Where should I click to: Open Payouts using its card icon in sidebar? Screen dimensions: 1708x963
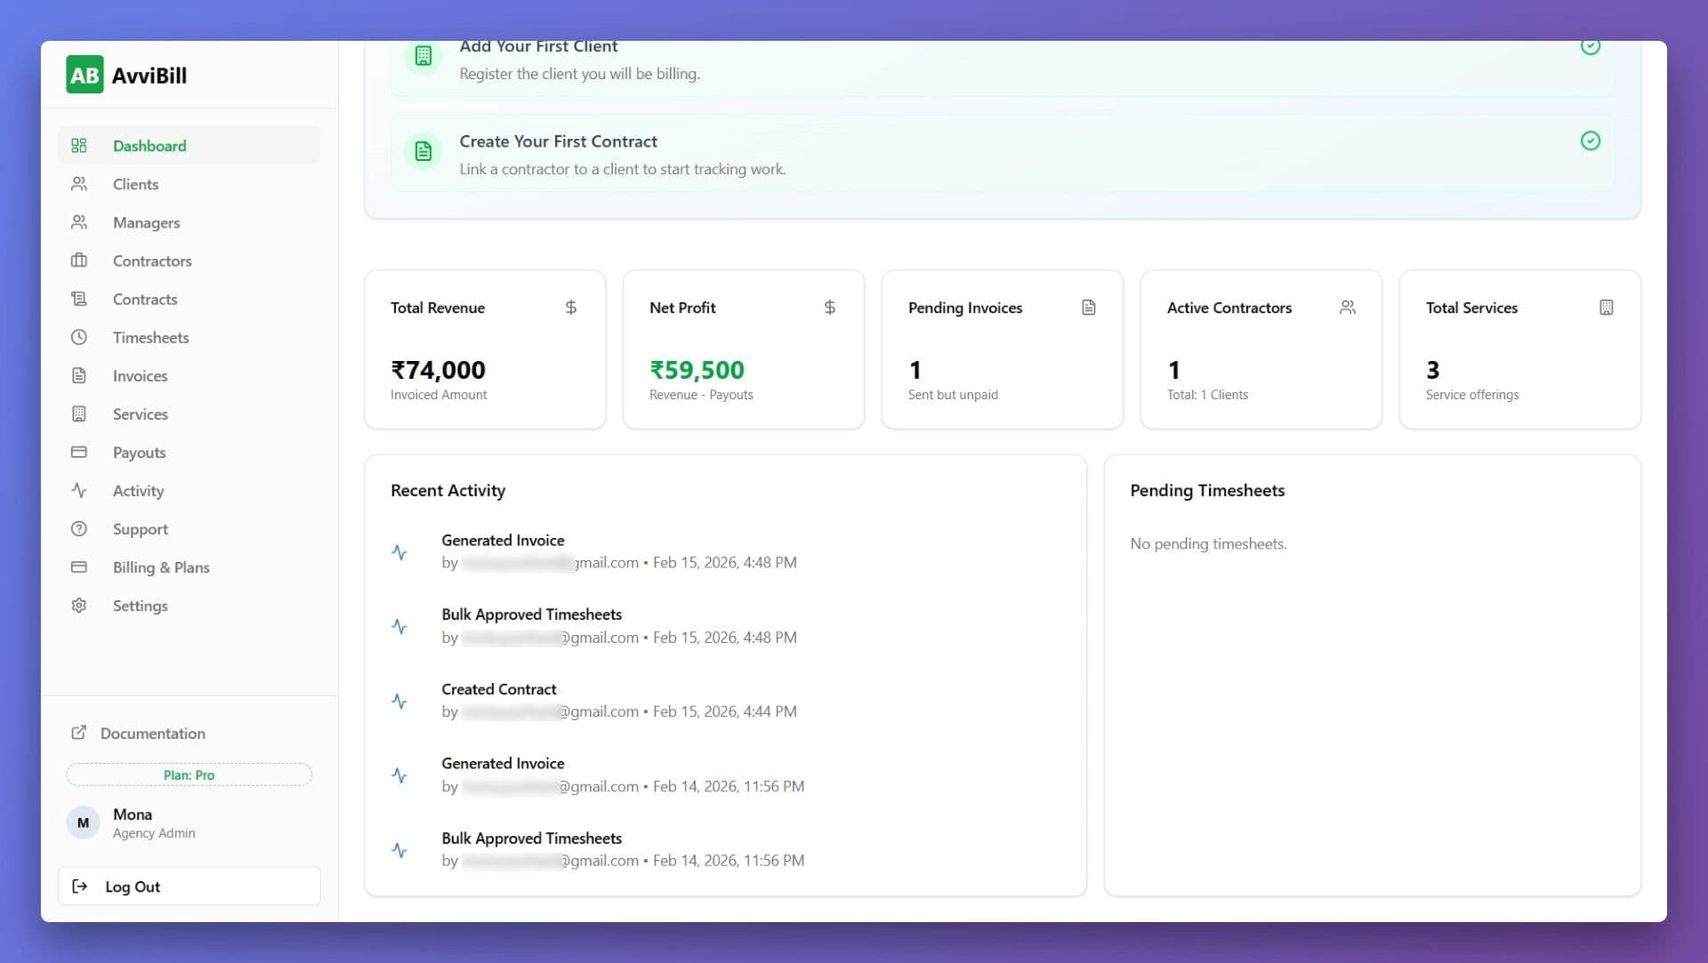(79, 452)
